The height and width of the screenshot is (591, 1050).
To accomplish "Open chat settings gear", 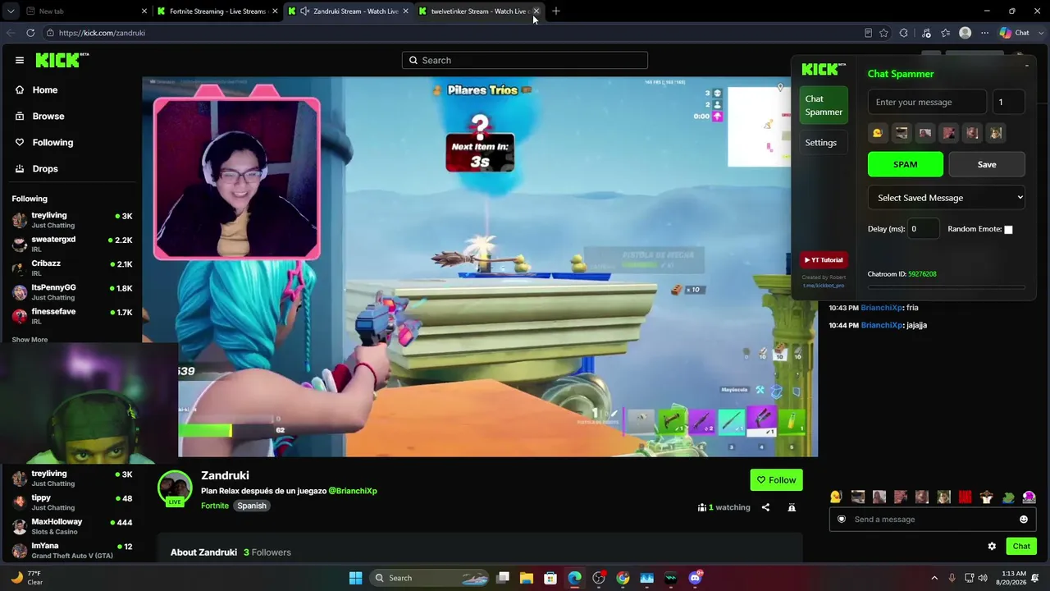I will click(992, 546).
